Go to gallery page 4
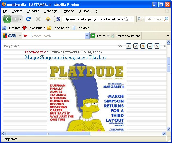The image size is (172, 143). pos(150,46)
